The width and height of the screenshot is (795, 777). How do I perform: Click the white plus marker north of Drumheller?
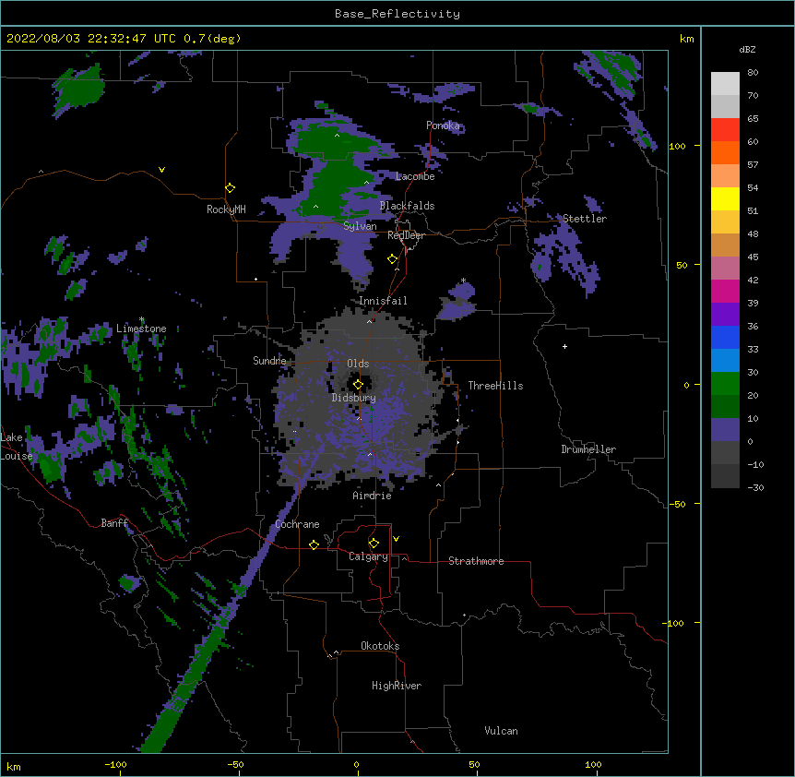pyautogui.click(x=564, y=346)
